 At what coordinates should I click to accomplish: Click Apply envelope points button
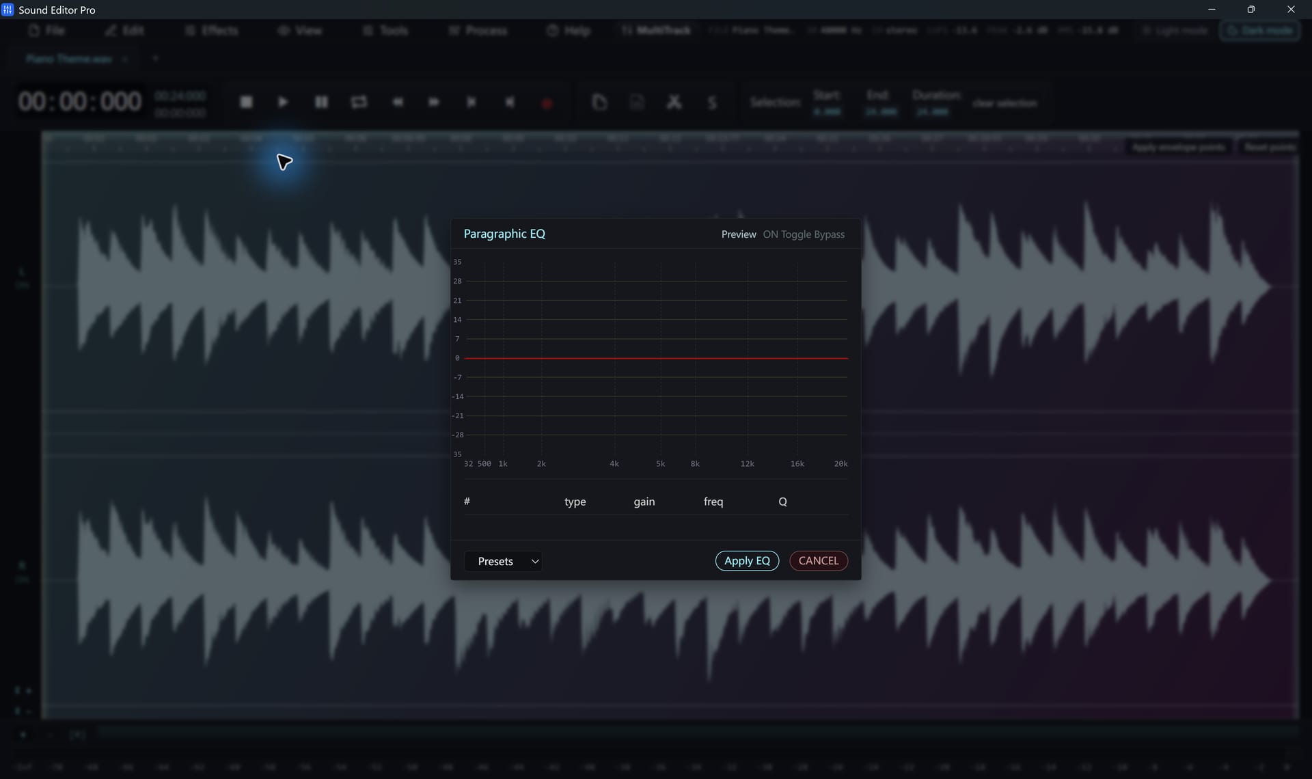pyautogui.click(x=1179, y=148)
